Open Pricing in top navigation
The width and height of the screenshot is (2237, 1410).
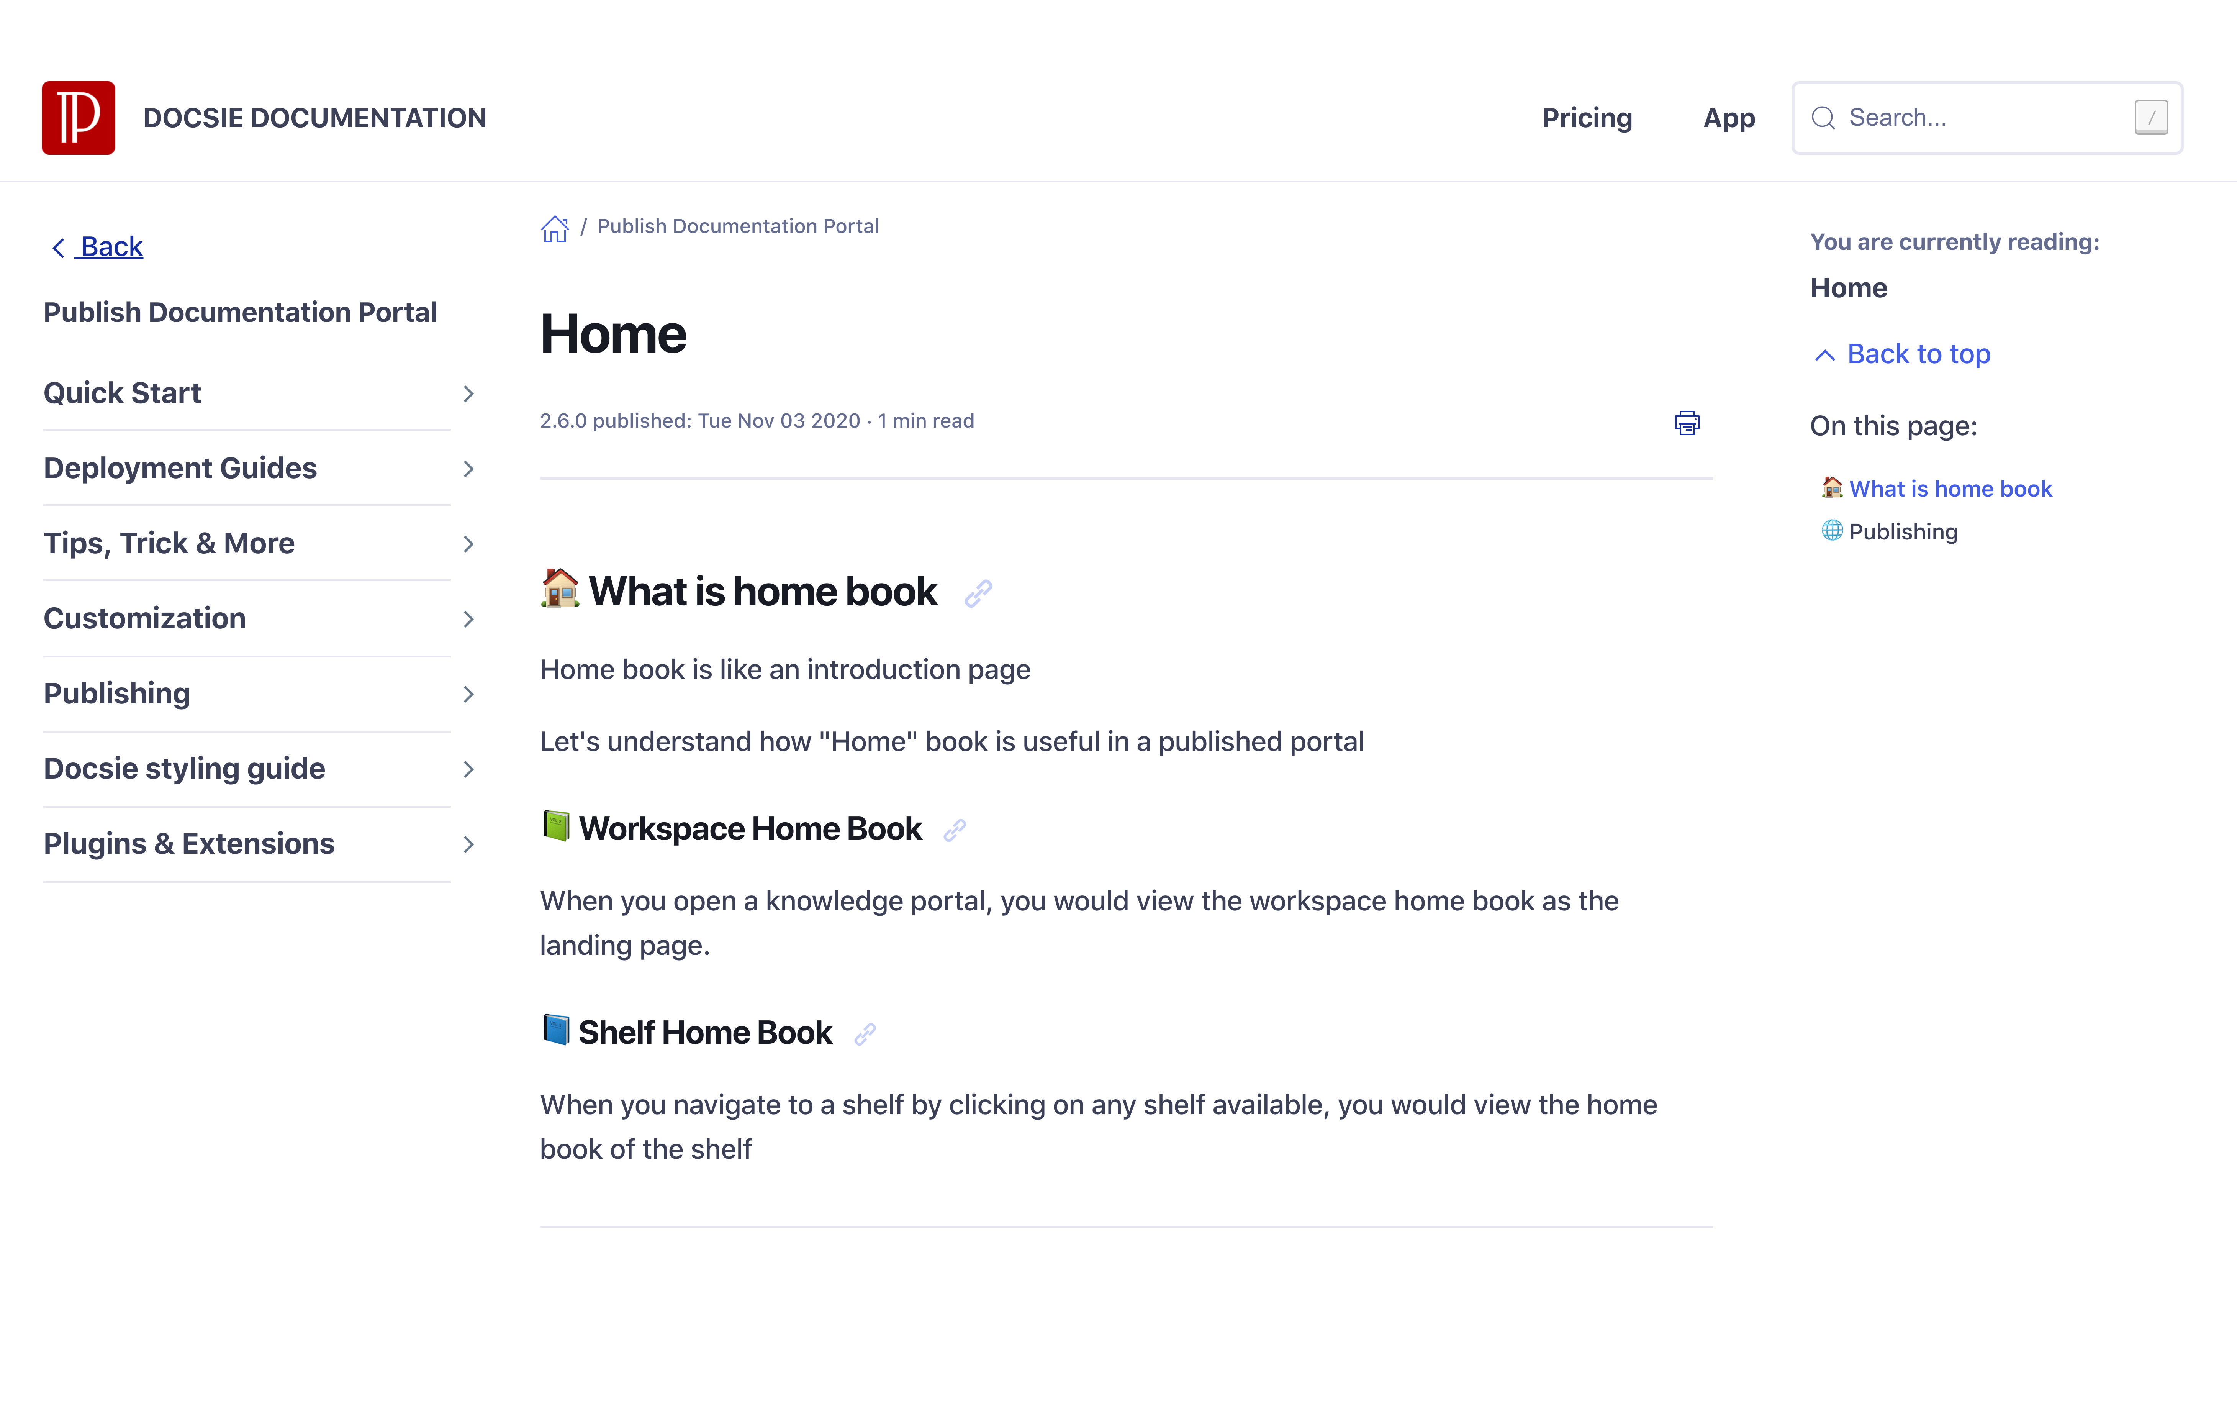click(1587, 118)
